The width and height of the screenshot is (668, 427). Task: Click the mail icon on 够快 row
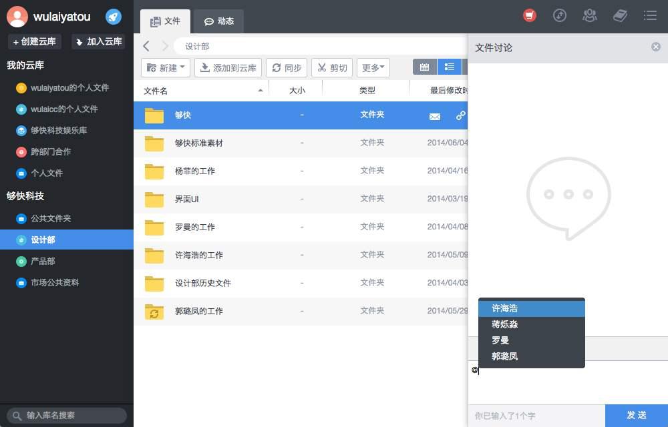click(435, 117)
